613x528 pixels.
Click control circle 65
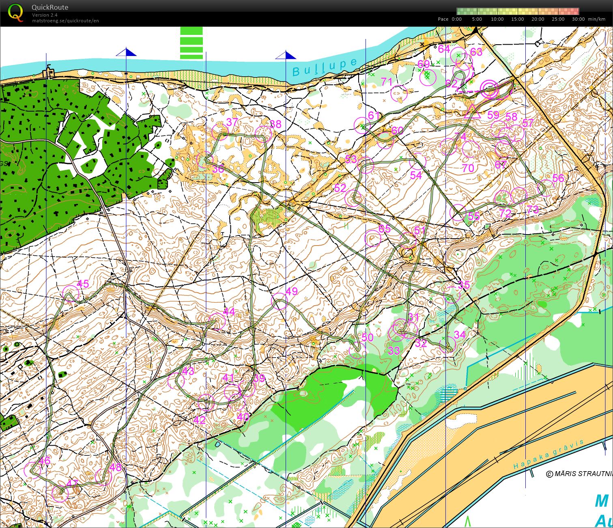(372, 238)
